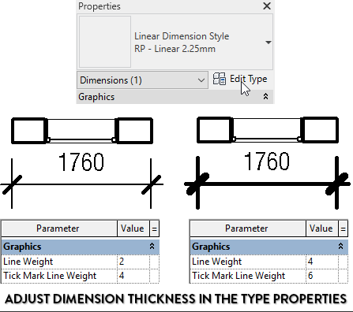Collapse Graphics group in right parameter table
Screen dimensions: 353x312
click(x=340, y=247)
